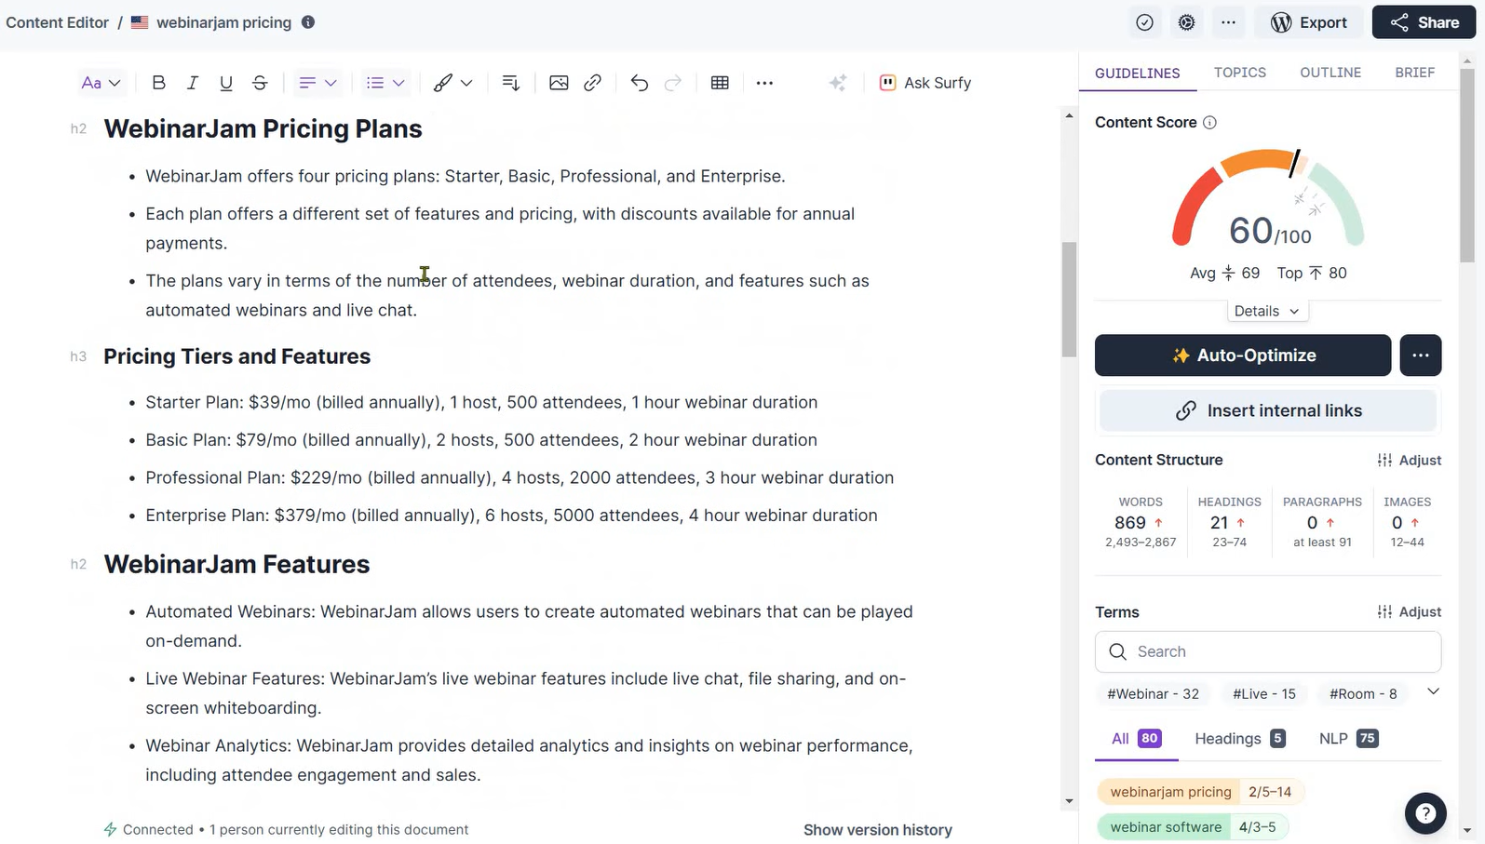Image resolution: width=1485 pixels, height=844 pixels.
Task: Click the Terms search field
Action: [x=1268, y=651]
